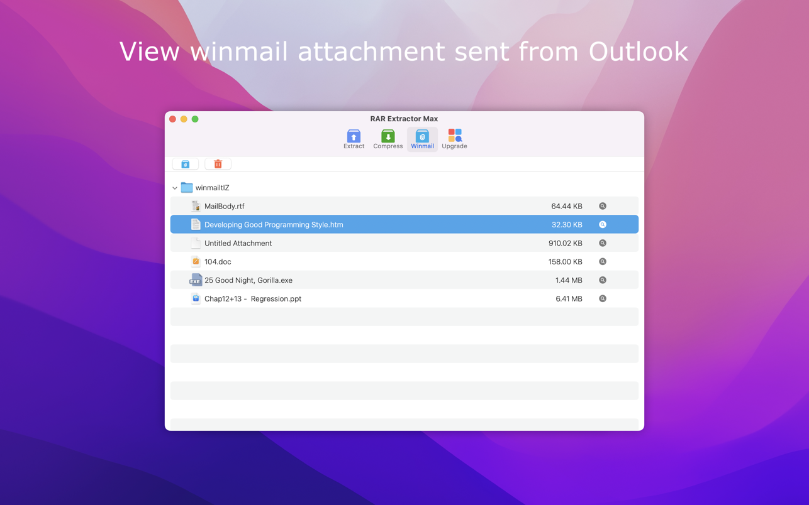809x505 pixels.
Task: Click the blue open winmail file button
Action: click(x=186, y=164)
